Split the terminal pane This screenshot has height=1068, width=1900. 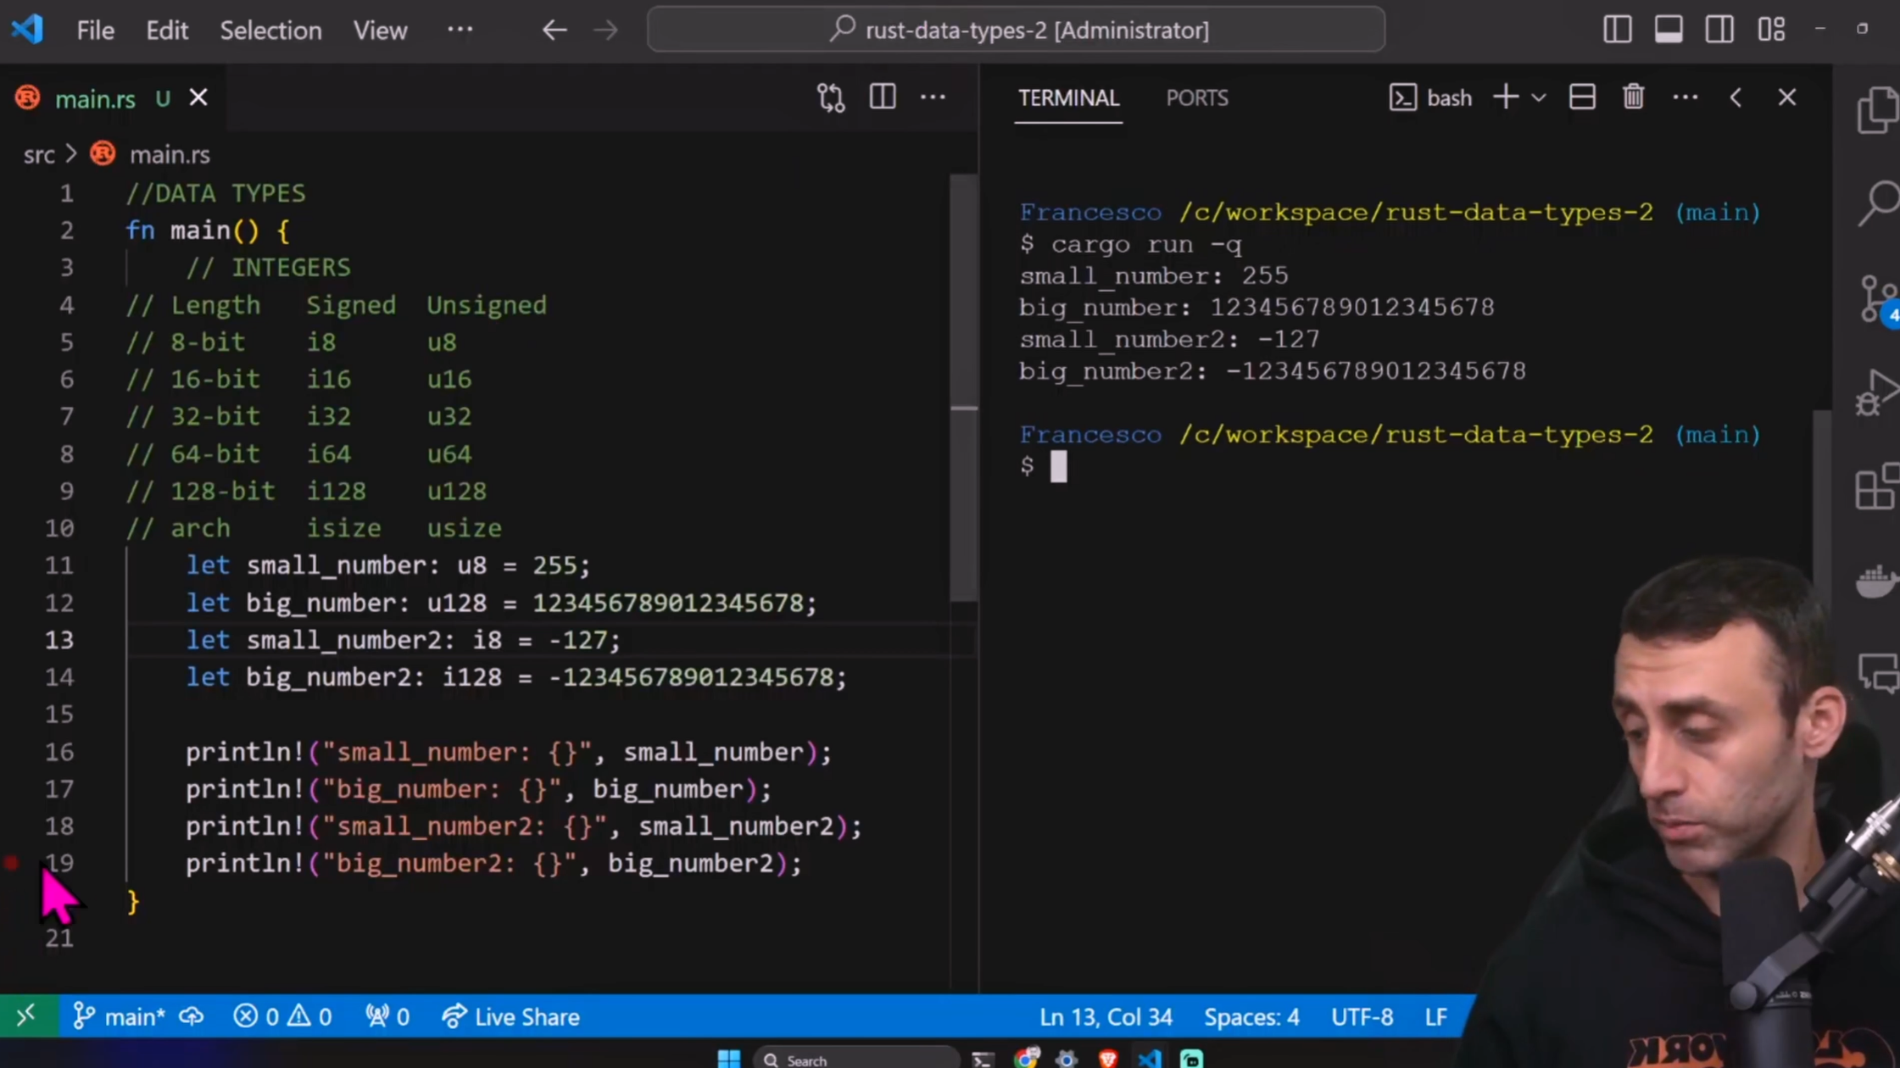pos(1582,97)
